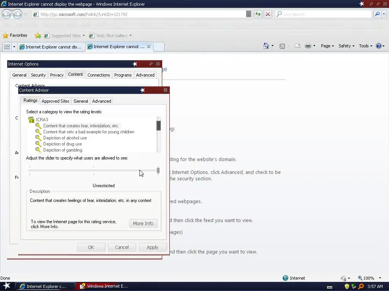Switch to Approved Sites tab in Content Advisor
Screen dimensions: 389x291
tap(55, 101)
